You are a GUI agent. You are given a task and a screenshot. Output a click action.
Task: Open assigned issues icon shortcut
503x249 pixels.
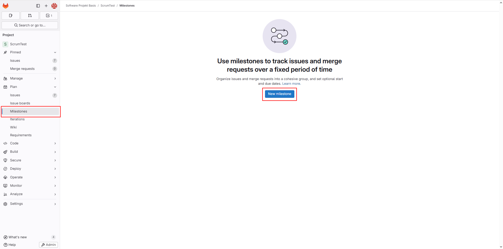pos(11,16)
